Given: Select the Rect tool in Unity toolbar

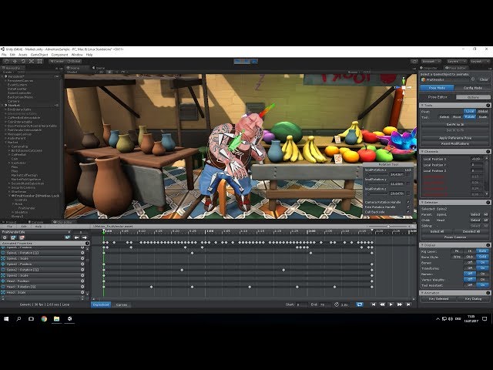Looking at the screenshot, I should coord(39,62).
